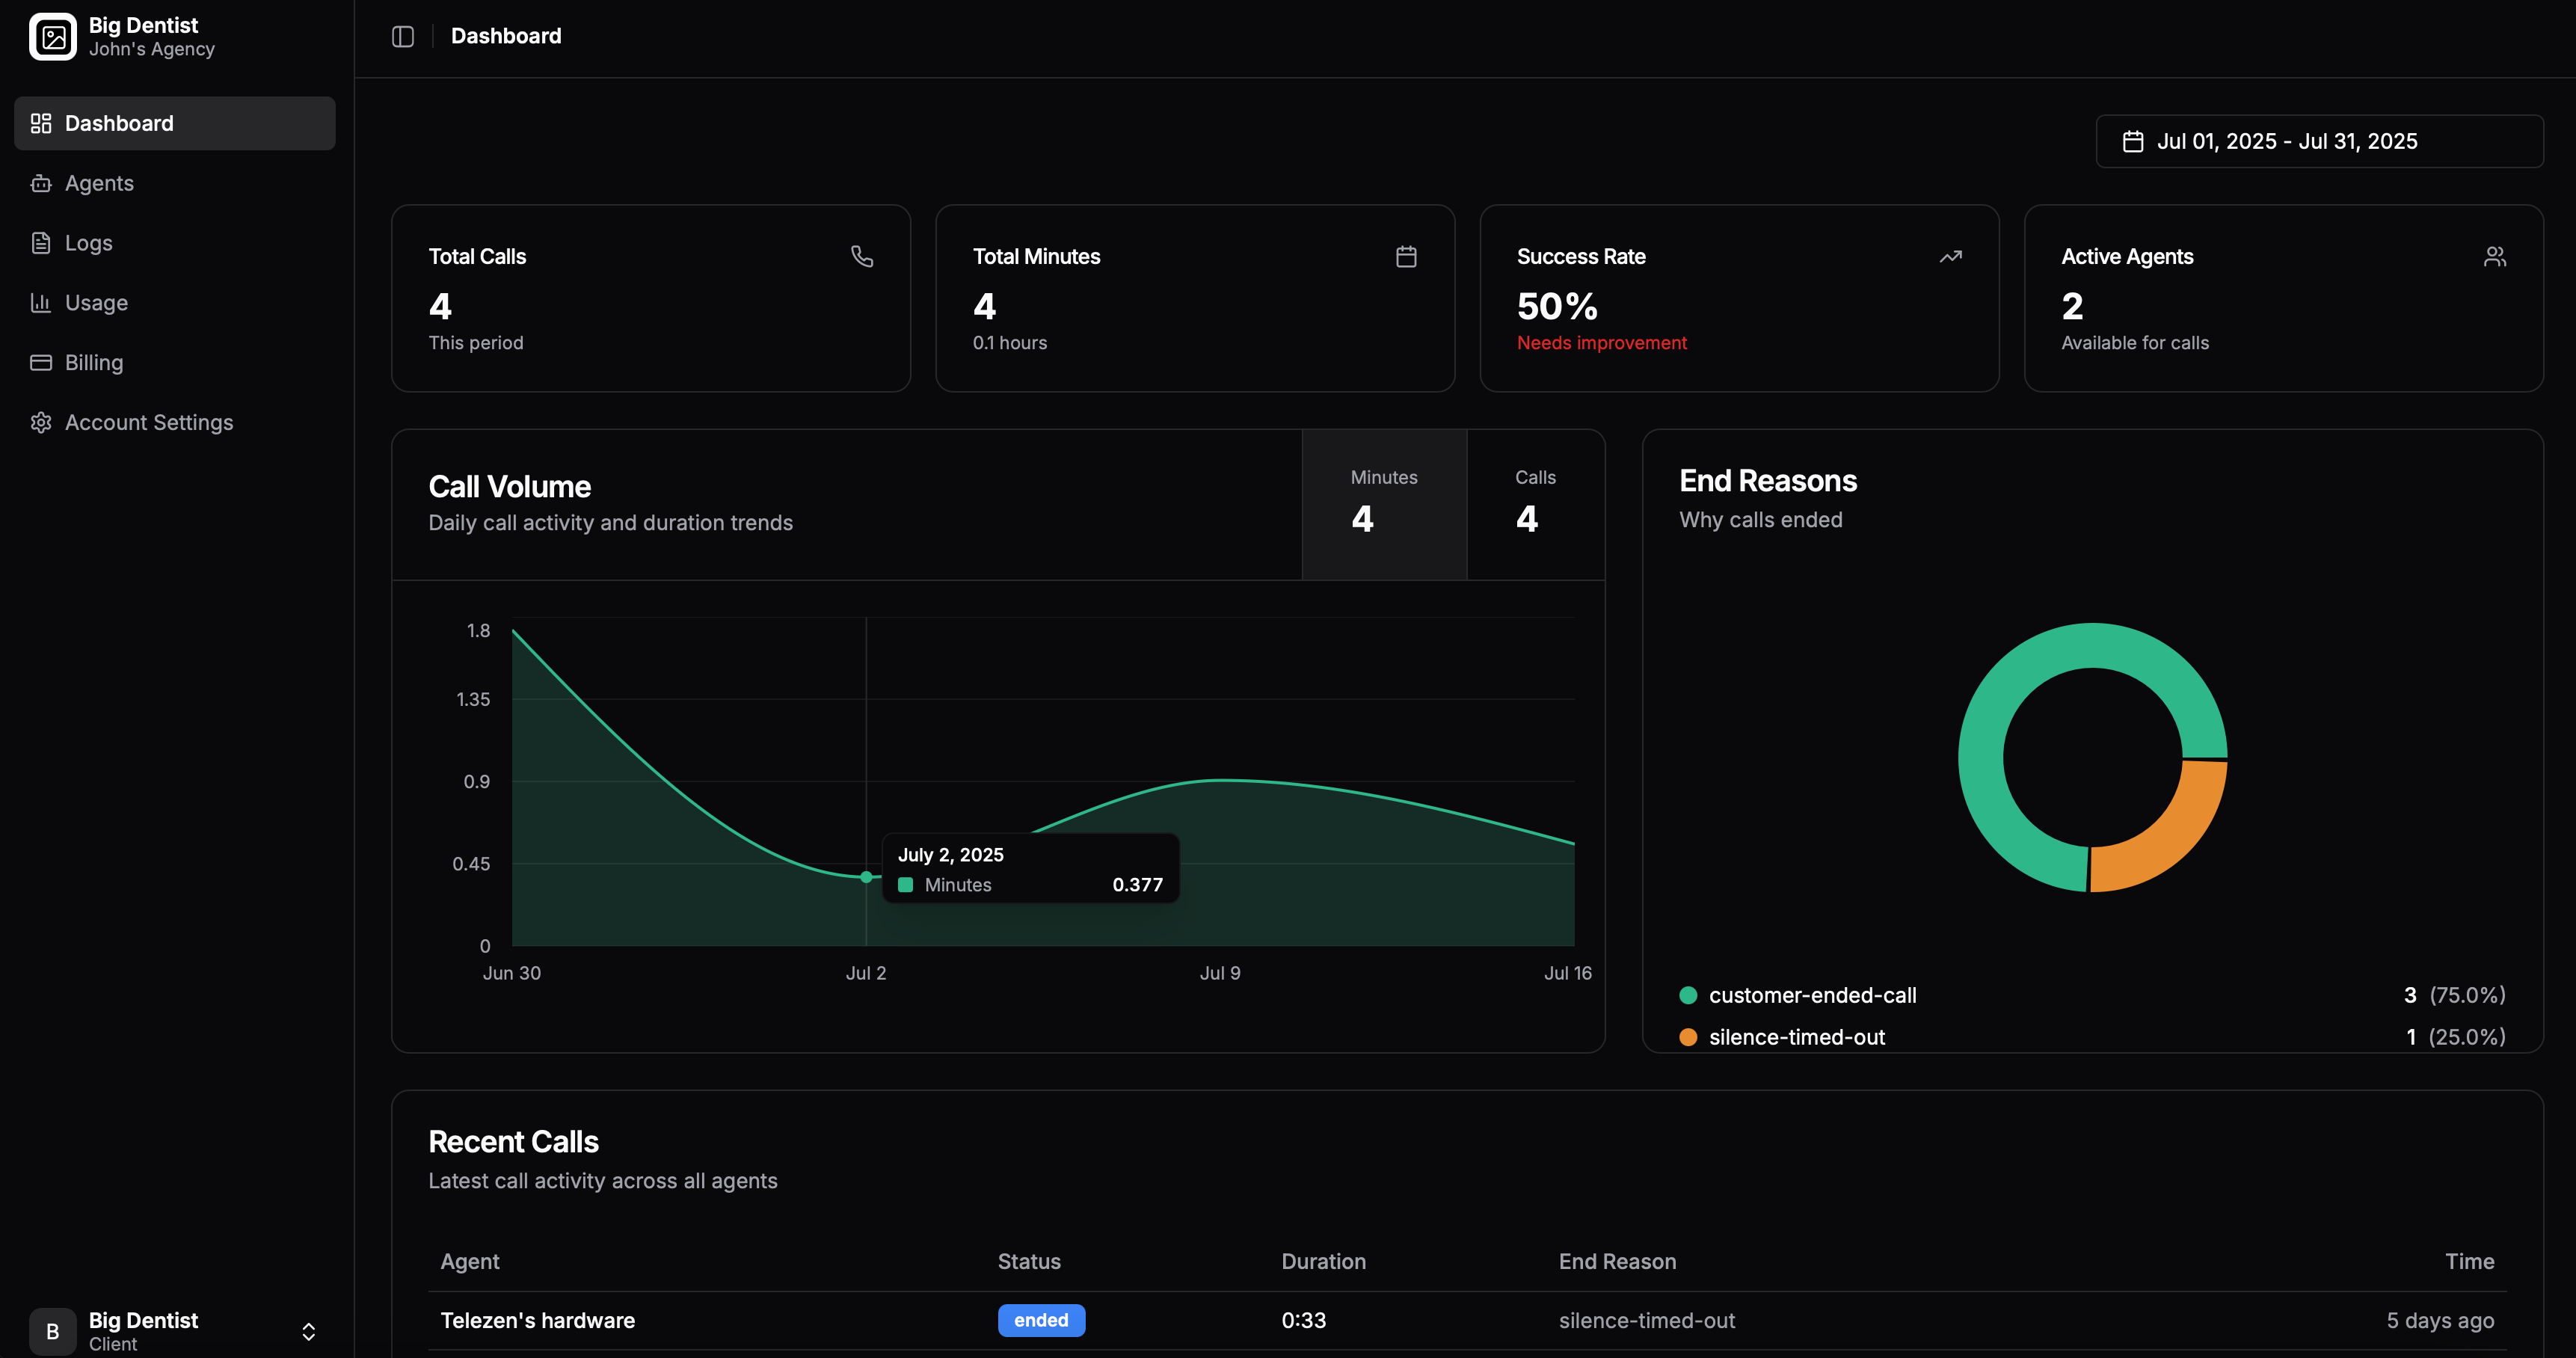Open the Jul 01 - Jul 31 date range picker
2576x1358 pixels.
(2319, 141)
